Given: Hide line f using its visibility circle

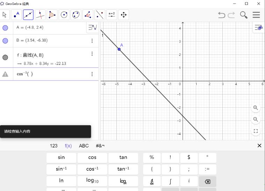Looking at the screenshot, I should [x=5, y=58].
